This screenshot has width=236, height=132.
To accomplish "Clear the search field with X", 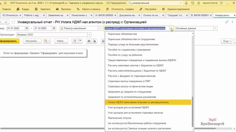I will click(x=181, y=3).
